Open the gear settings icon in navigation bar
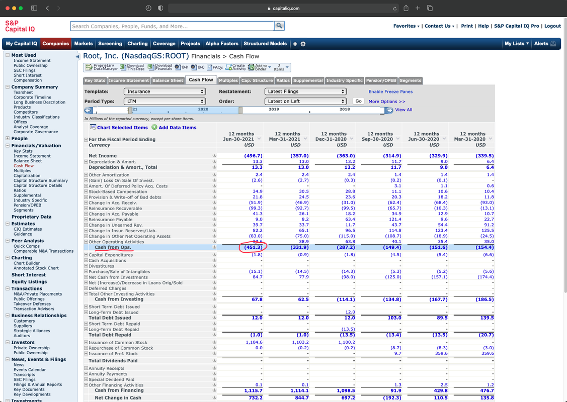The image size is (567, 402). [303, 44]
